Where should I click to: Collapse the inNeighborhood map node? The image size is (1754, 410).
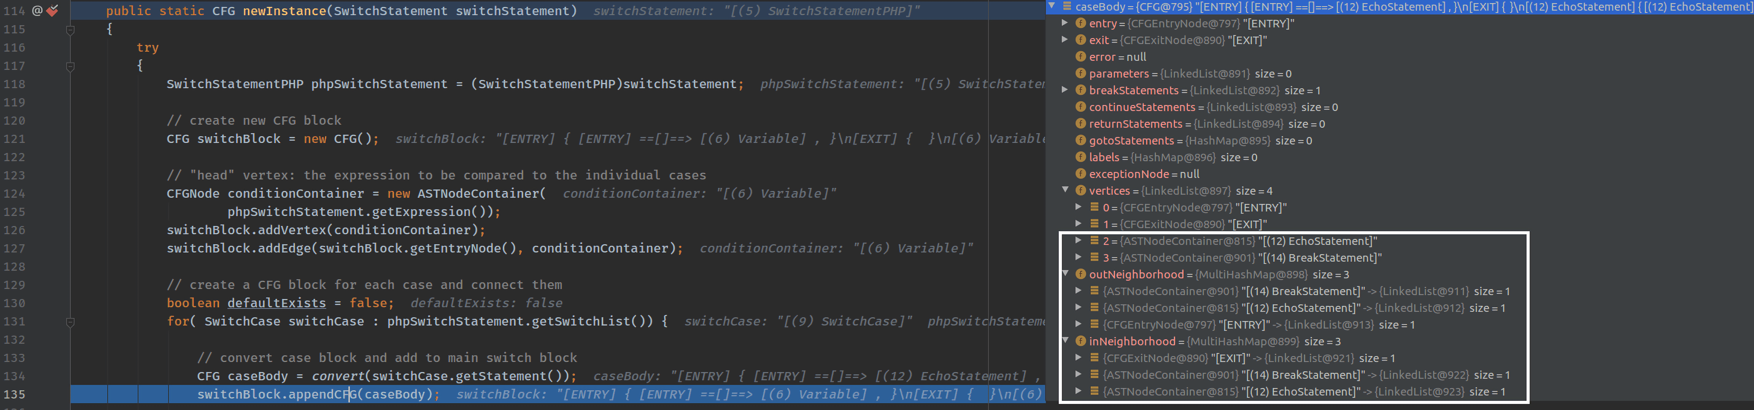[1066, 340]
